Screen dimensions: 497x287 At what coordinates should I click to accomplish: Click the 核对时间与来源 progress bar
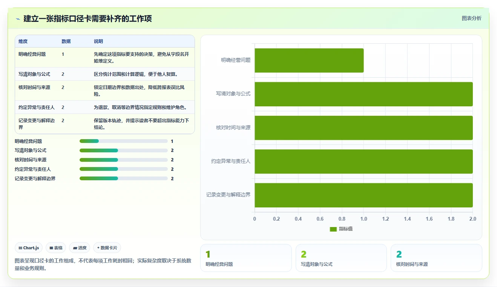point(124,160)
